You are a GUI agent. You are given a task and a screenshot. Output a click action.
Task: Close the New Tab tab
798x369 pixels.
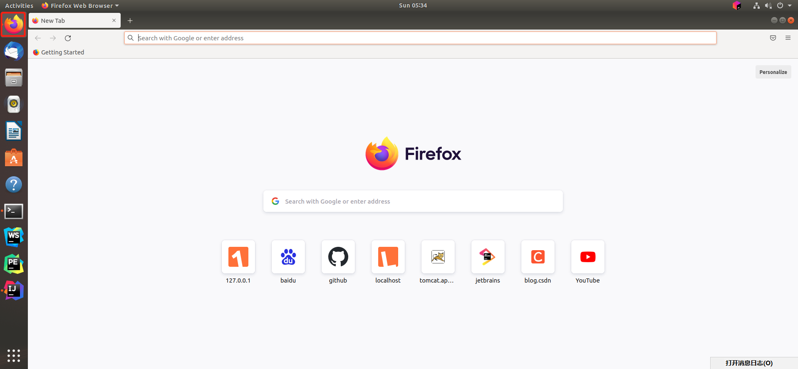tap(114, 20)
